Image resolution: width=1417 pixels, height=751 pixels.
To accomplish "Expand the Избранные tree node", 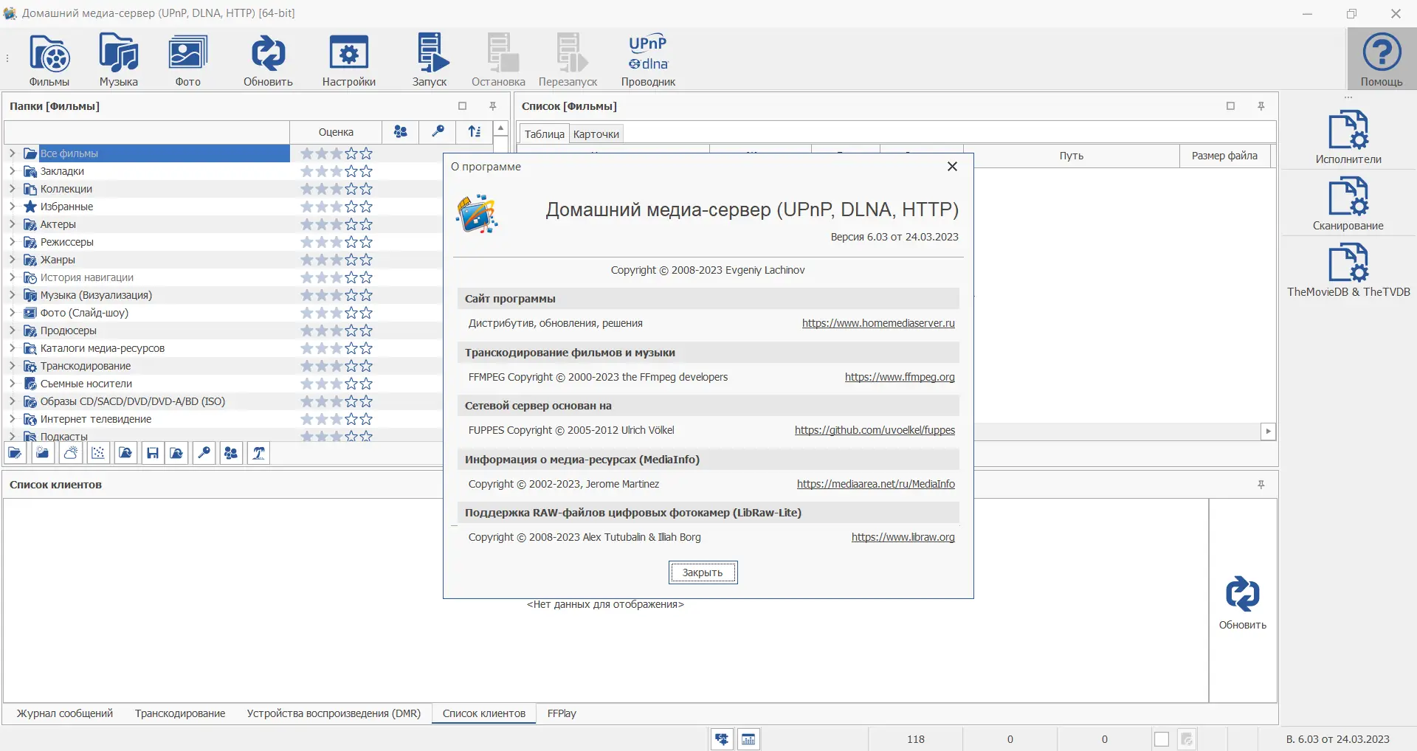I will [13, 207].
